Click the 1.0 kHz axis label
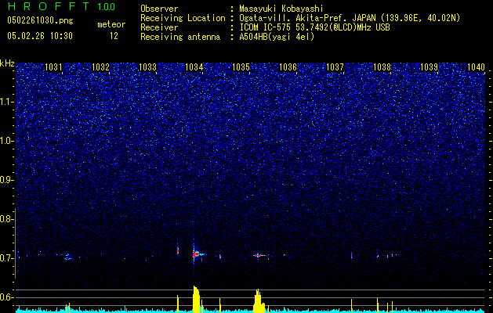The image size is (493, 313). 6,141
